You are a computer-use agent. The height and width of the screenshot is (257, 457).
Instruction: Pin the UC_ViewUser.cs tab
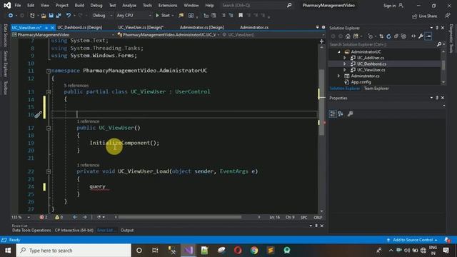(x=46, y=28)
